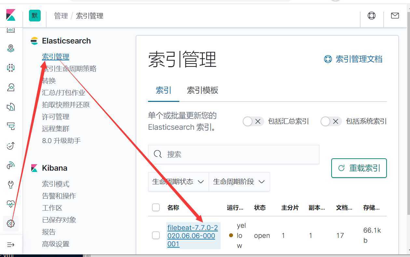The height and width of the screenshot is (257, 410).
Task: Click the Kibana logo in management menu
Action: 34,168
